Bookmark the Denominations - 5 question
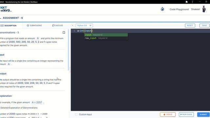This screenshot has height=118, width=210. coord(64,32)
